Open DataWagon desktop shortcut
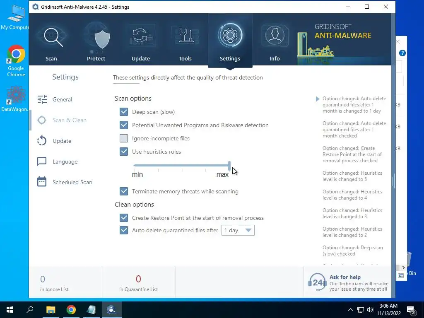Image resolution: width=424 pixels, height=318 pixels. point(15,99)
